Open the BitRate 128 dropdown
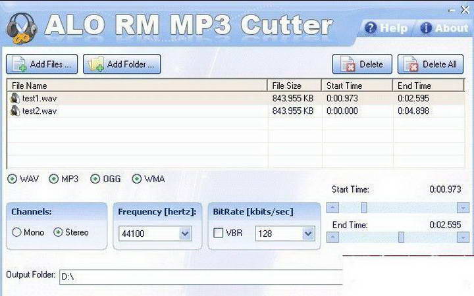This screenshot has height=296, width=474. point(308,234)
